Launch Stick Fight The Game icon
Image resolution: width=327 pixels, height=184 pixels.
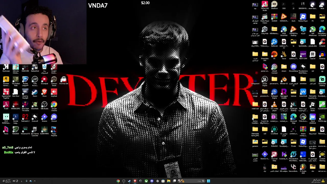click(25, 107)
